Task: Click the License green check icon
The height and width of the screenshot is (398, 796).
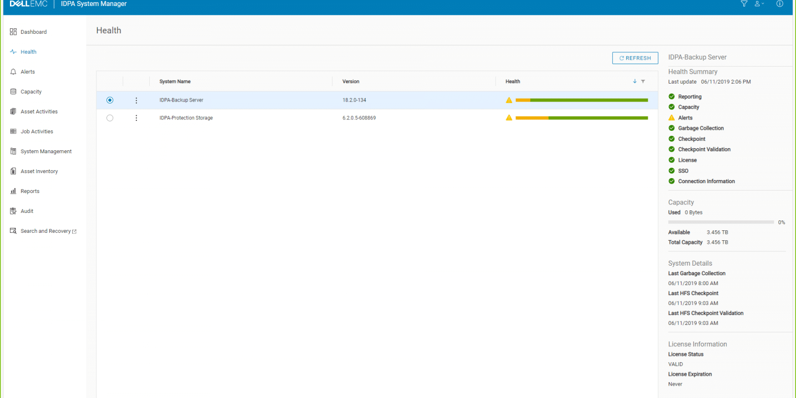Action: point(671,160)
